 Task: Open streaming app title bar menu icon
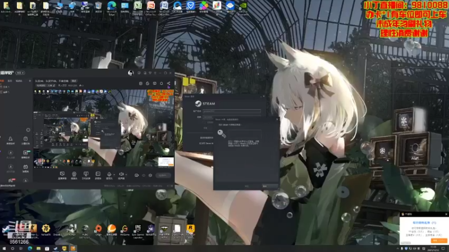[155, 73]
